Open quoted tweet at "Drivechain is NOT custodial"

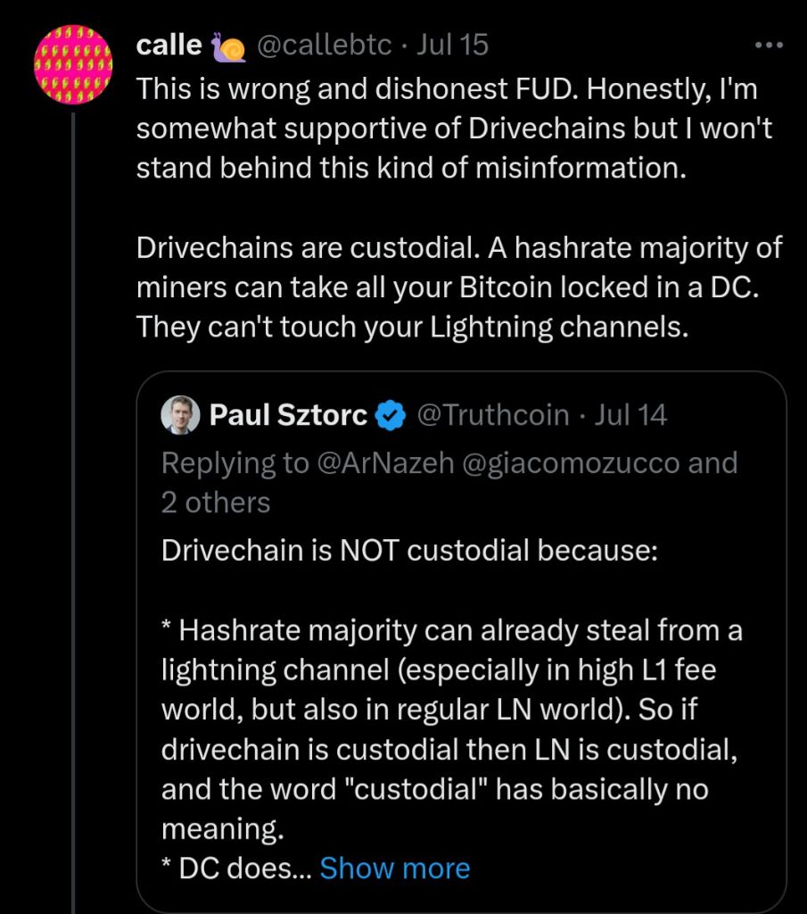(408, 551)
